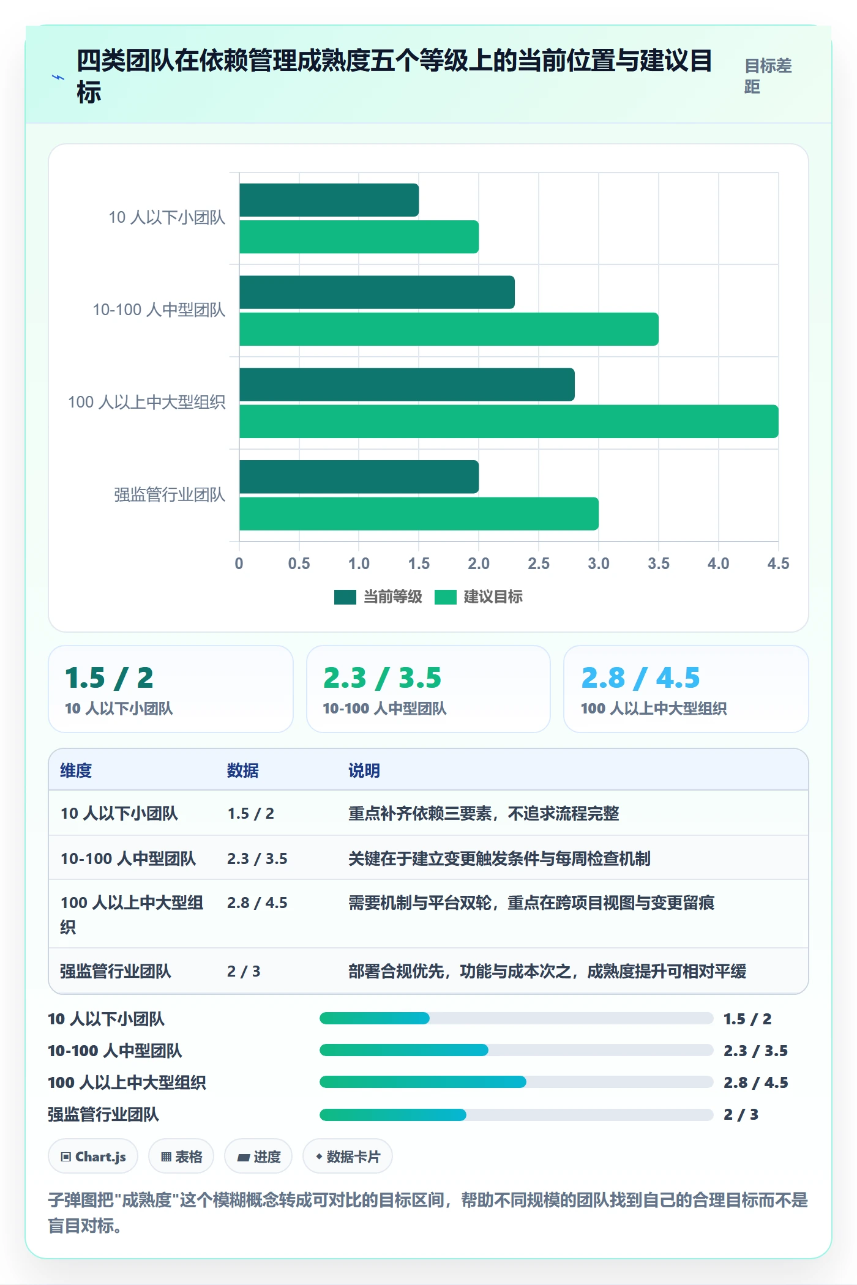Click the Chart.js tag chip

(93, 1156)
